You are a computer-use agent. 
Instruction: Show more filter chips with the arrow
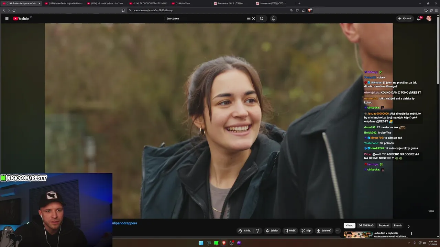[409, 226]
